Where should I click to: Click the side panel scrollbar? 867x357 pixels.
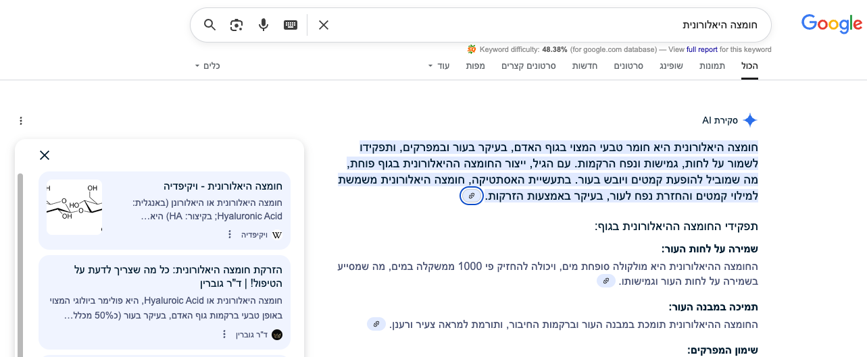[20, 265]
